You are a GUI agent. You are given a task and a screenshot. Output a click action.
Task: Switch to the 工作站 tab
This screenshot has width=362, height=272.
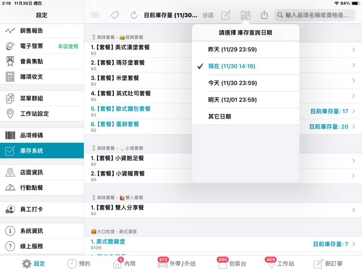[280, 263]
